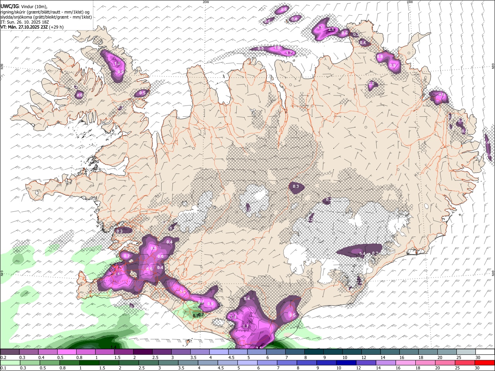The image size is (495, 371).
Task: Click the 'UWC/IG: Vindur (10m),' title line
Action: 24,6
